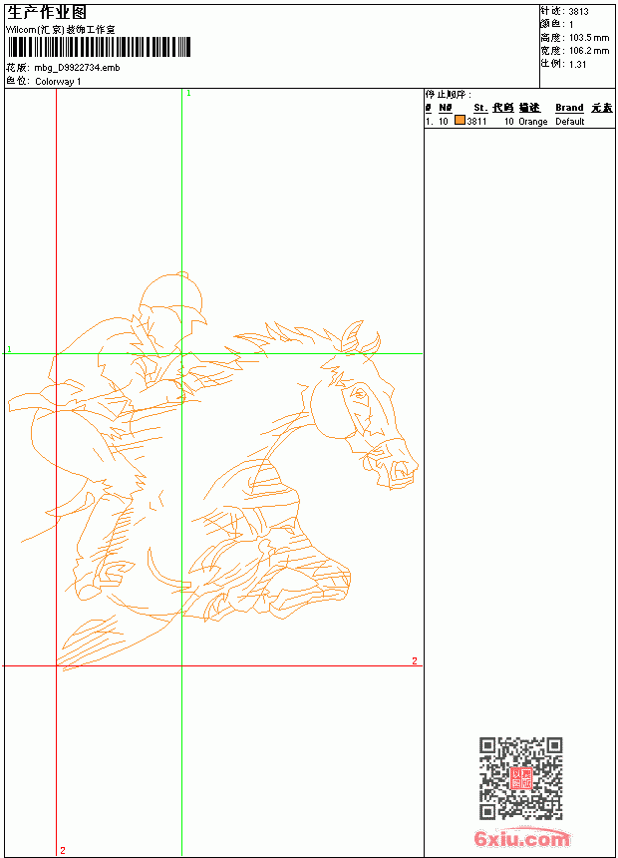This screenshot has width=618, height=858.
Task: Open the 6xiu.com watermark link
Action: (521, 838)
